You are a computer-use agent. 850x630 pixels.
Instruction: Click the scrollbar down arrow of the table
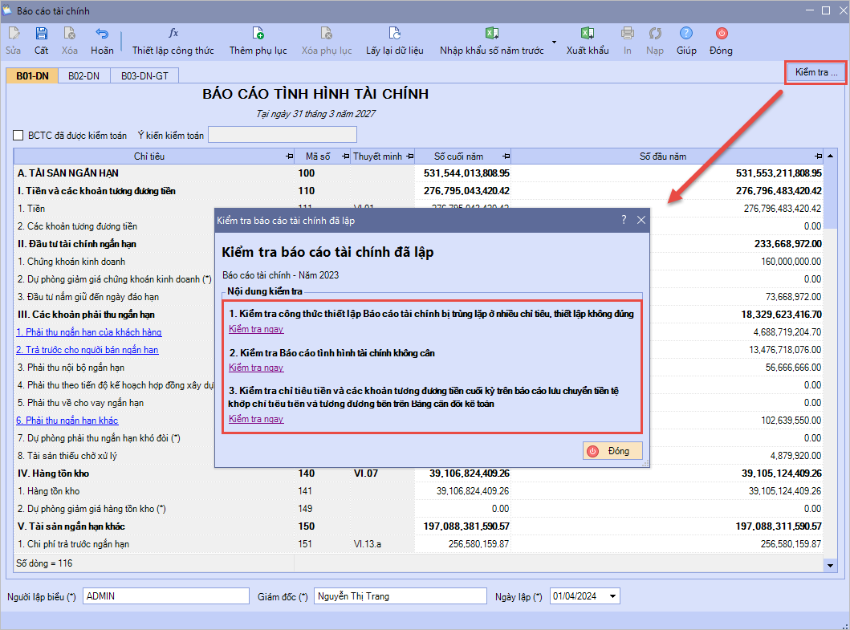pyautogui.click(x=830, y=566)
